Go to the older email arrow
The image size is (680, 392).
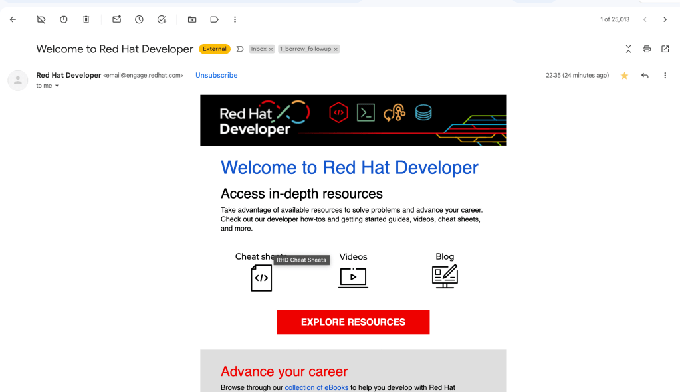click(665, 19)
